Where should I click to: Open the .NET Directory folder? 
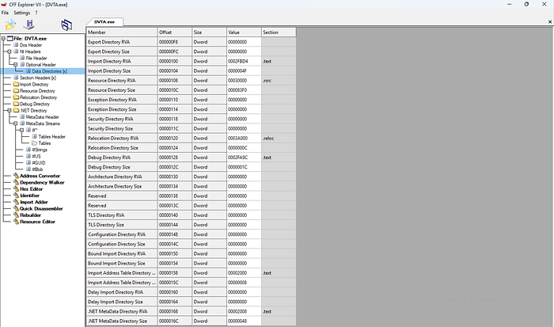pos(33,110)
